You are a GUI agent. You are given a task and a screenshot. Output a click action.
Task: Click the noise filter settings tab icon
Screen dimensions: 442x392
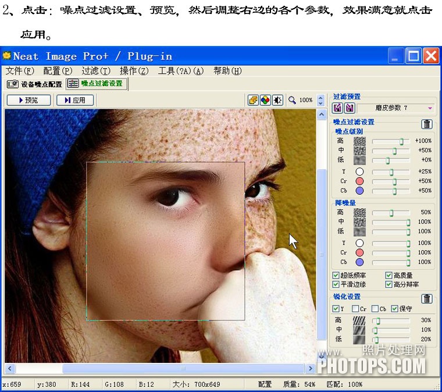coord(73,83)
